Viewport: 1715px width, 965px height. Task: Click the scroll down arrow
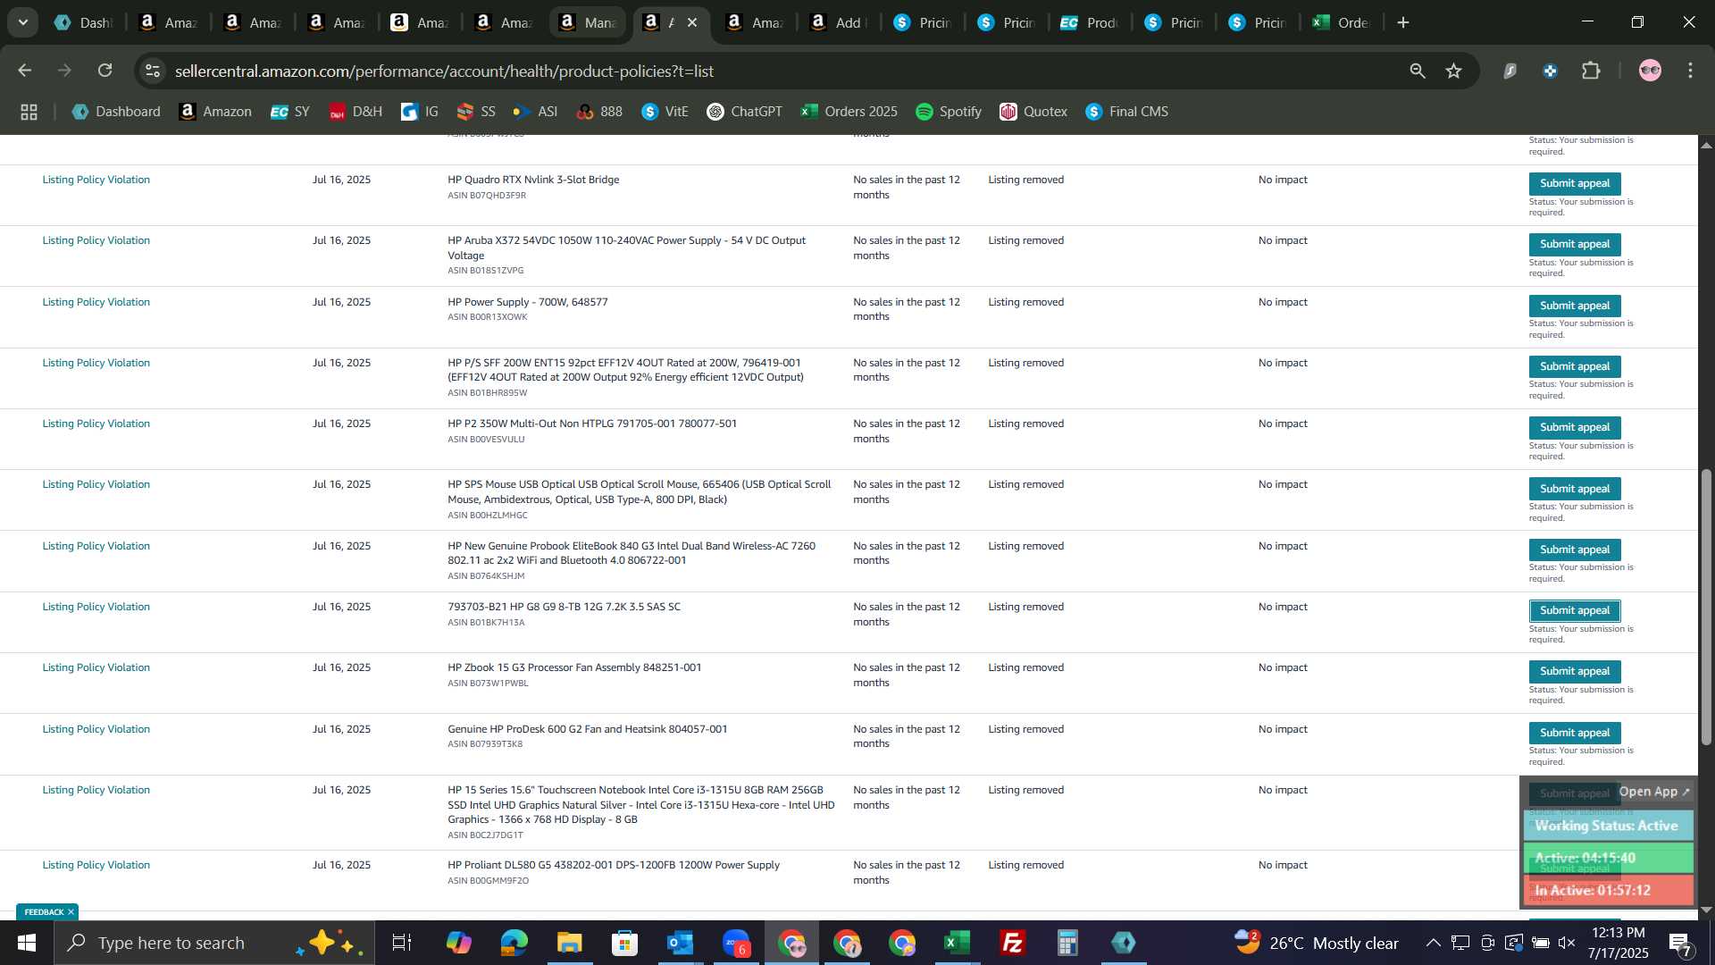tap(1706, 910)
